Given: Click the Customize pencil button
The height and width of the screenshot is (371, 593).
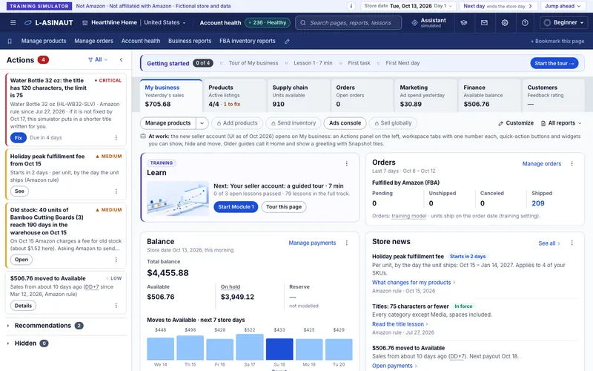Looking at the screenshot, I should [516, 123].
